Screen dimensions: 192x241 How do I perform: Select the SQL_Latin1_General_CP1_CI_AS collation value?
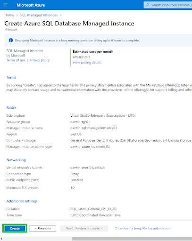tap(93, 209)
